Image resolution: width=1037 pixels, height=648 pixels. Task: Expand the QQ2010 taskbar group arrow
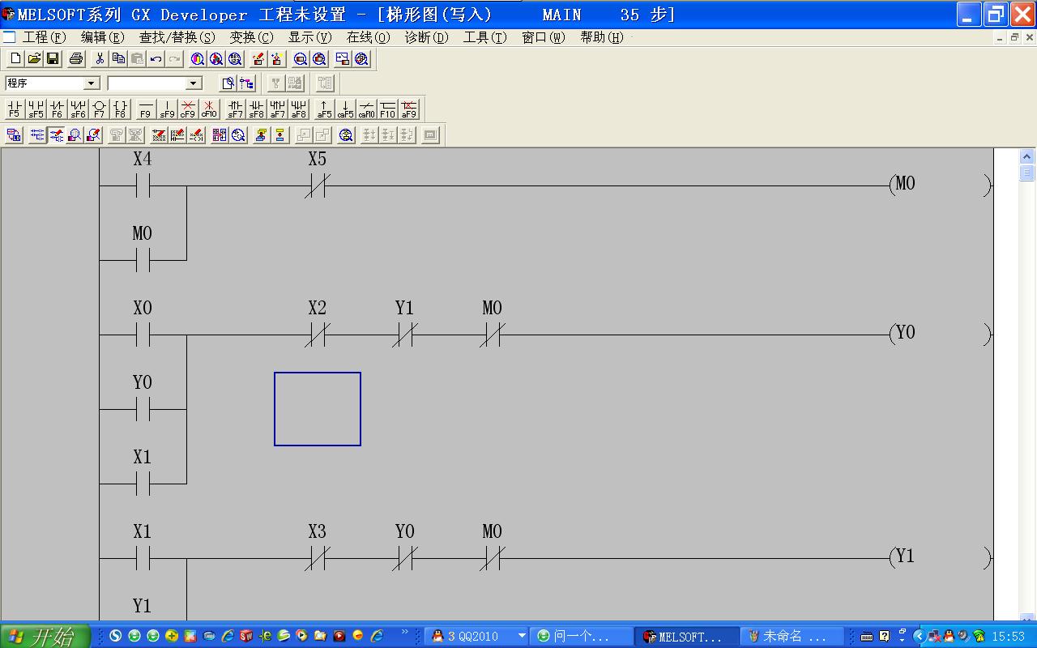(521, 637)
